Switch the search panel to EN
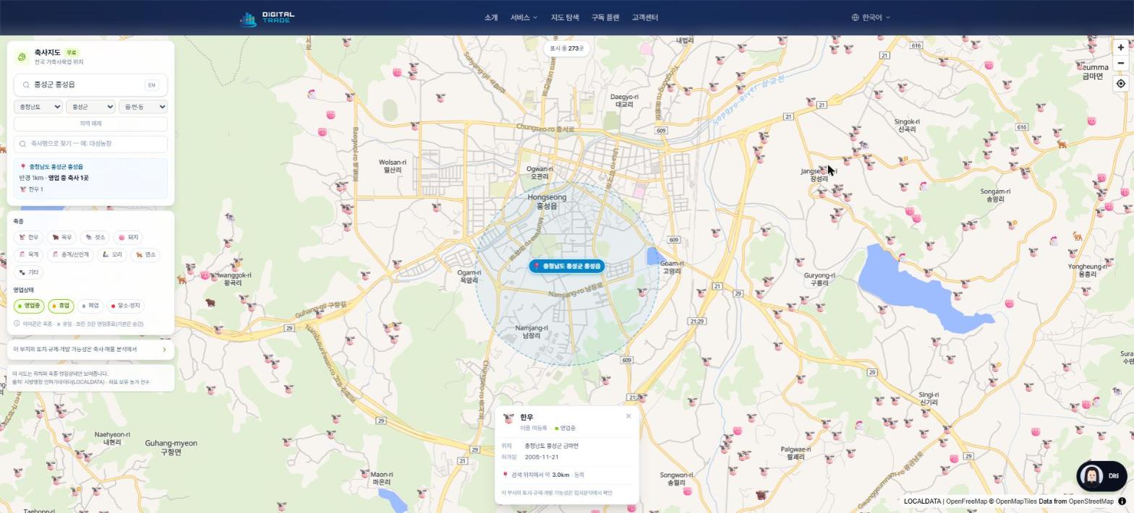Viewport: 1134px width, 513px height. (x=151, y=85)
